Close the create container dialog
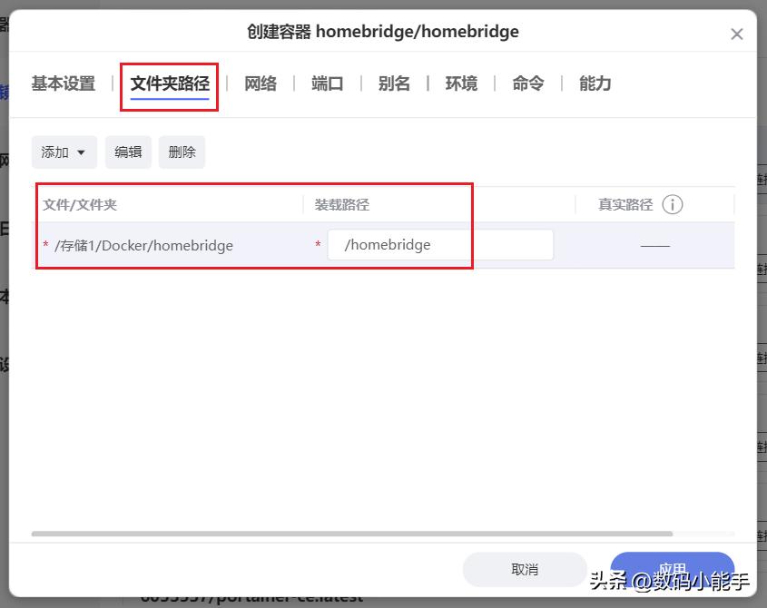Screen dimensions: 767x608 (x=737, y=34)
